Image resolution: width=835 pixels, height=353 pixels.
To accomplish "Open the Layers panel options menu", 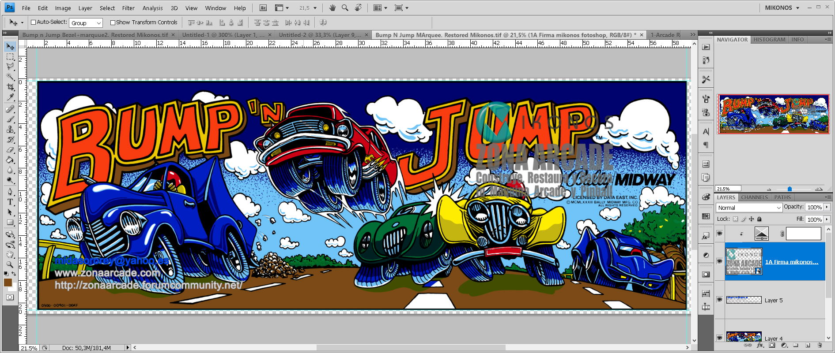I will [827, 197].
